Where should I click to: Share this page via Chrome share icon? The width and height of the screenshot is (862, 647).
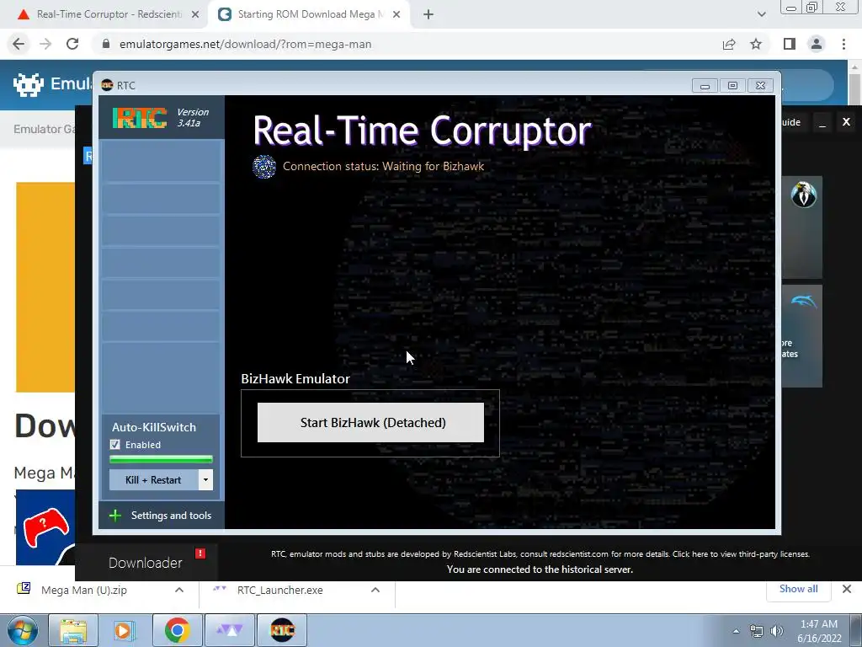pyautogui.click(x=729, y=44)
